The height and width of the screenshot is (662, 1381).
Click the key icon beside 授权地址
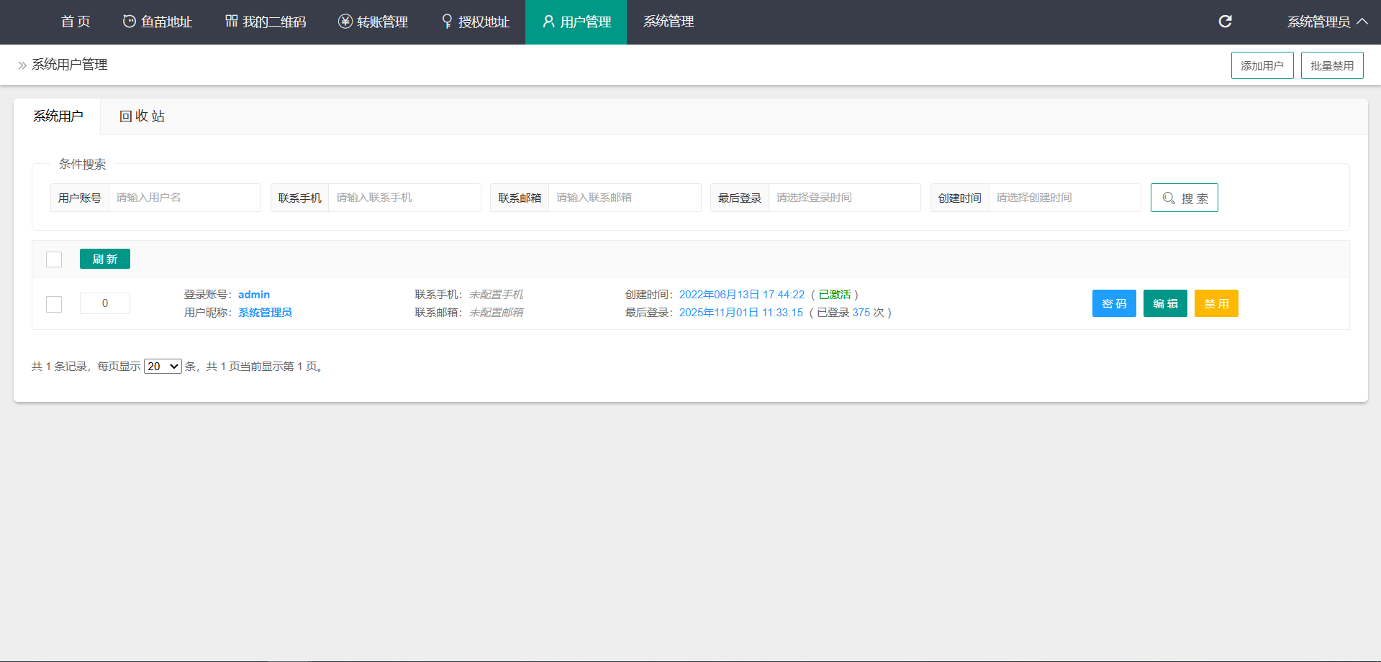(447, 22)
